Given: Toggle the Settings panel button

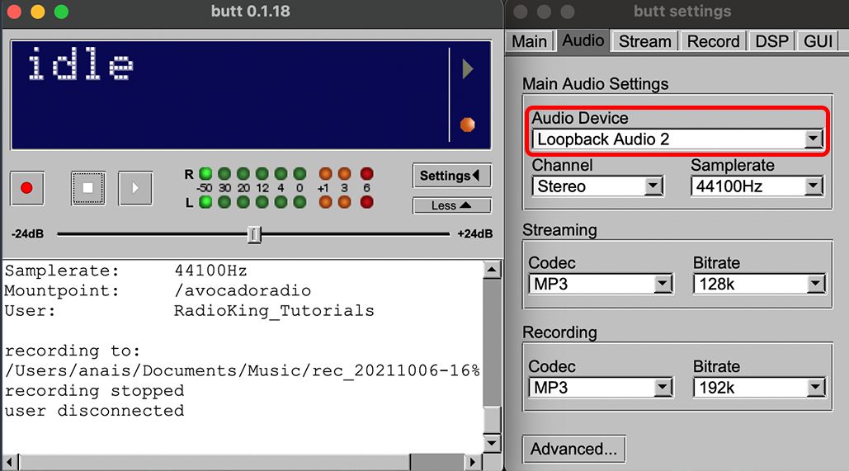Looking at the screenshot, I should 451,176.
